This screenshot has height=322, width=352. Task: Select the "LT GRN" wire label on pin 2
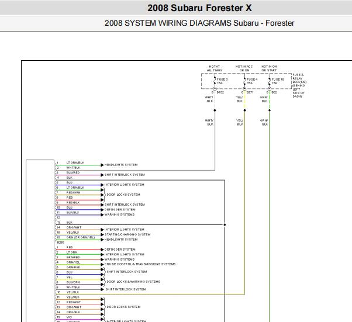(x=72, y=252)
